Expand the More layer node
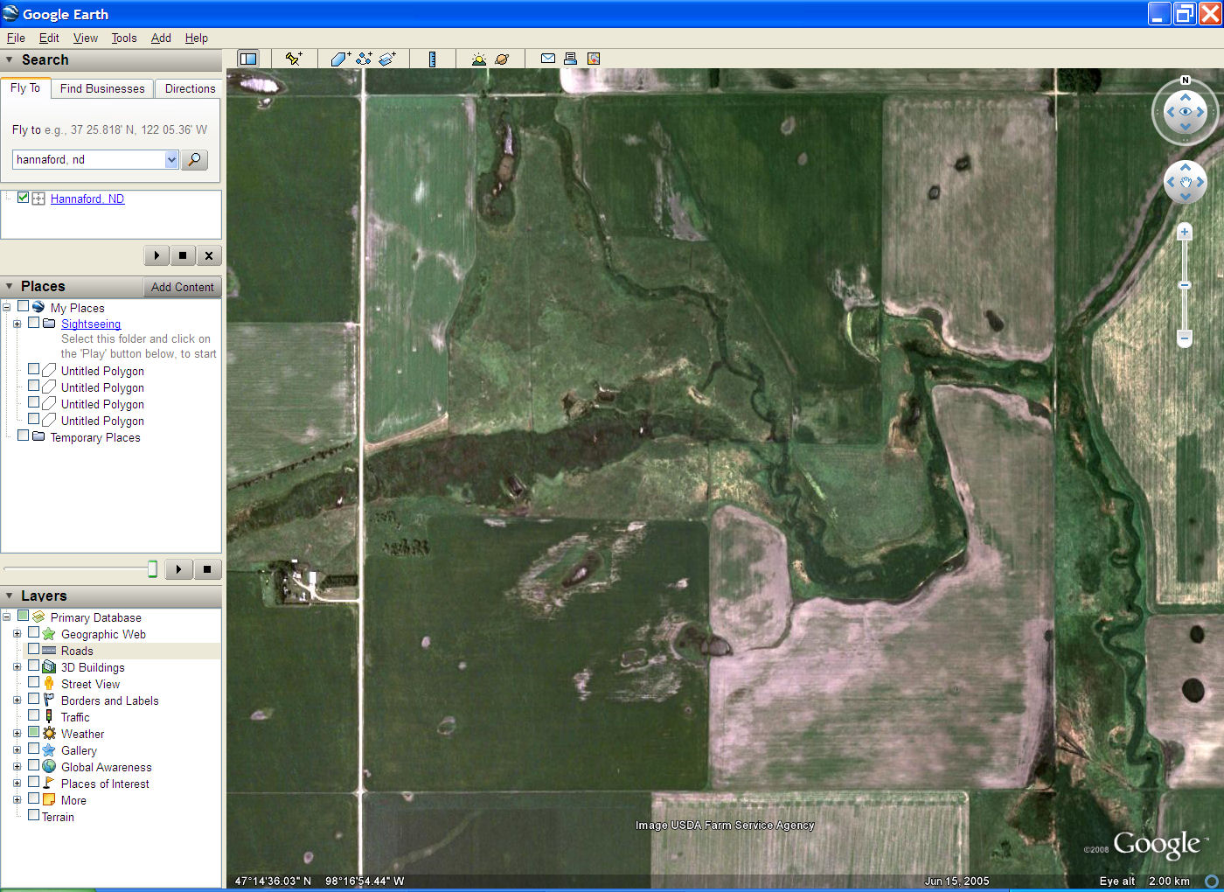This screenshot has height=892, width=1224. click(17, 799)
